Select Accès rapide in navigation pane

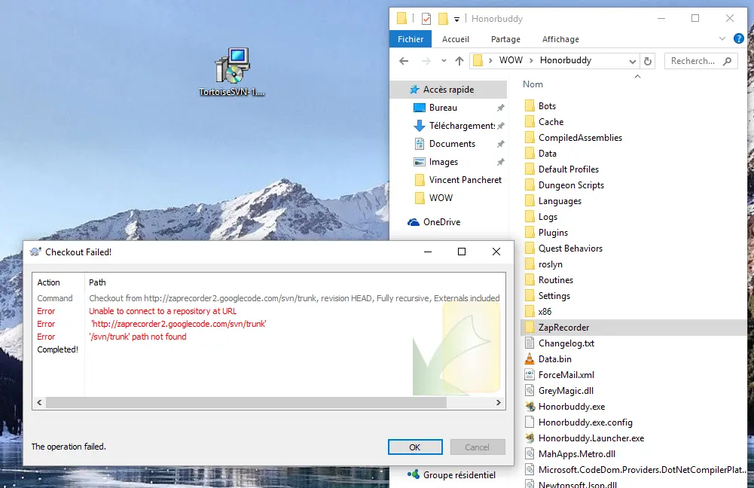[449, 90]
